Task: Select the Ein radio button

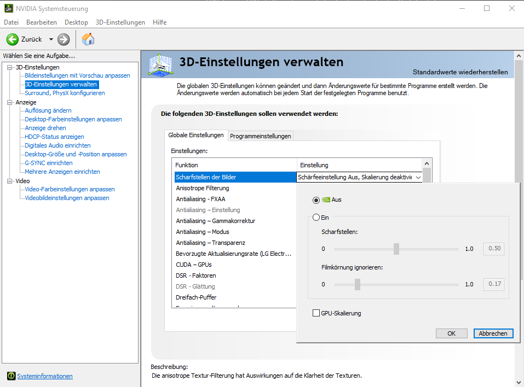Action: pyautogui.click(x=316, y=218)
